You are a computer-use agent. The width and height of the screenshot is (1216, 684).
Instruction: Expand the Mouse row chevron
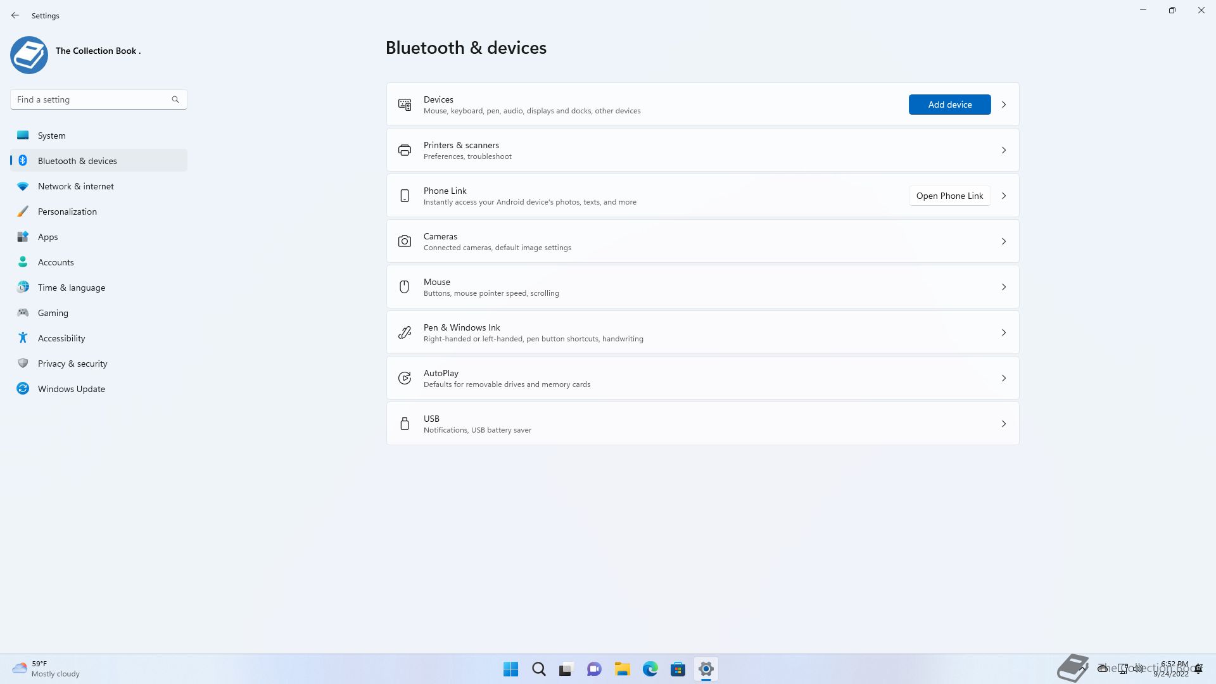tap(1004, 287)
